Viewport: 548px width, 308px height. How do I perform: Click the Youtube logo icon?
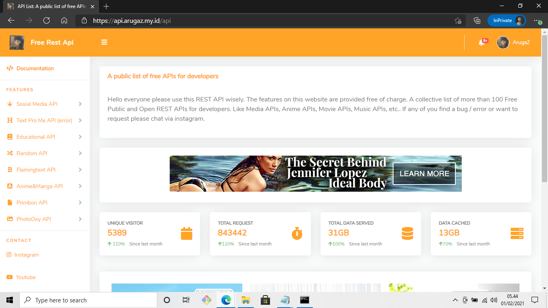coord(10,277)
